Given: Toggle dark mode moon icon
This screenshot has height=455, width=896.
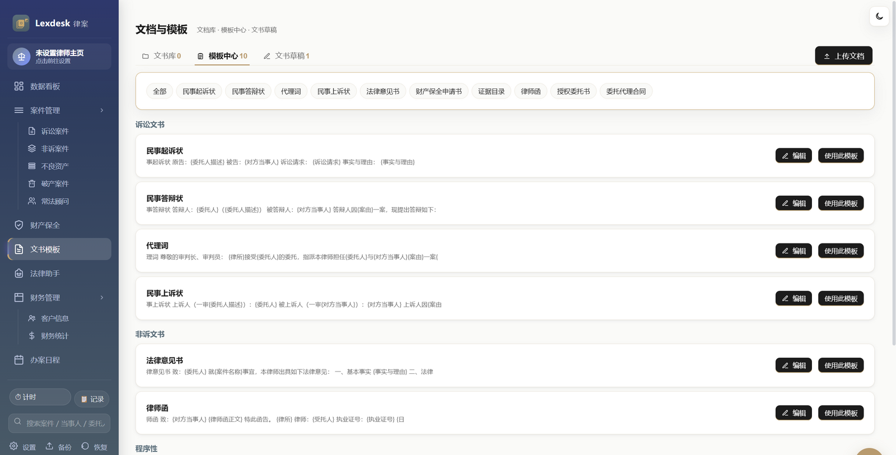Looking at the screenshot, I should pos(879,16).
